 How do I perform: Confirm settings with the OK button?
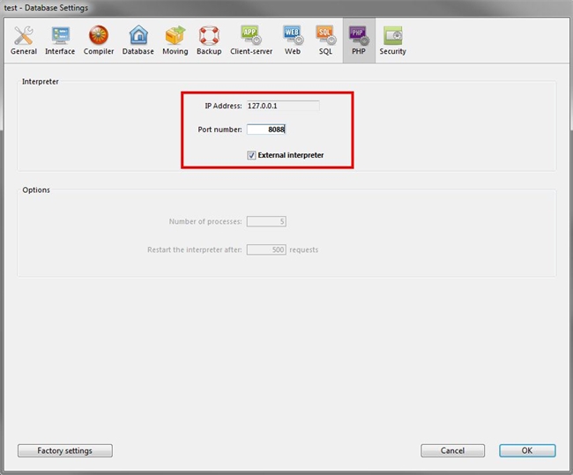(526, 450)
